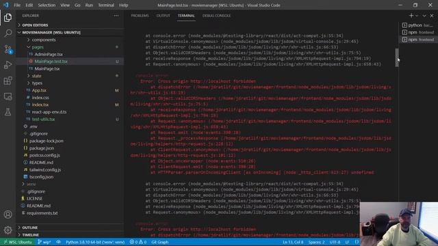The width and height of the screenshot is (438, 246).
Task: Expand the components folder
Action: (x=70, y=40)
